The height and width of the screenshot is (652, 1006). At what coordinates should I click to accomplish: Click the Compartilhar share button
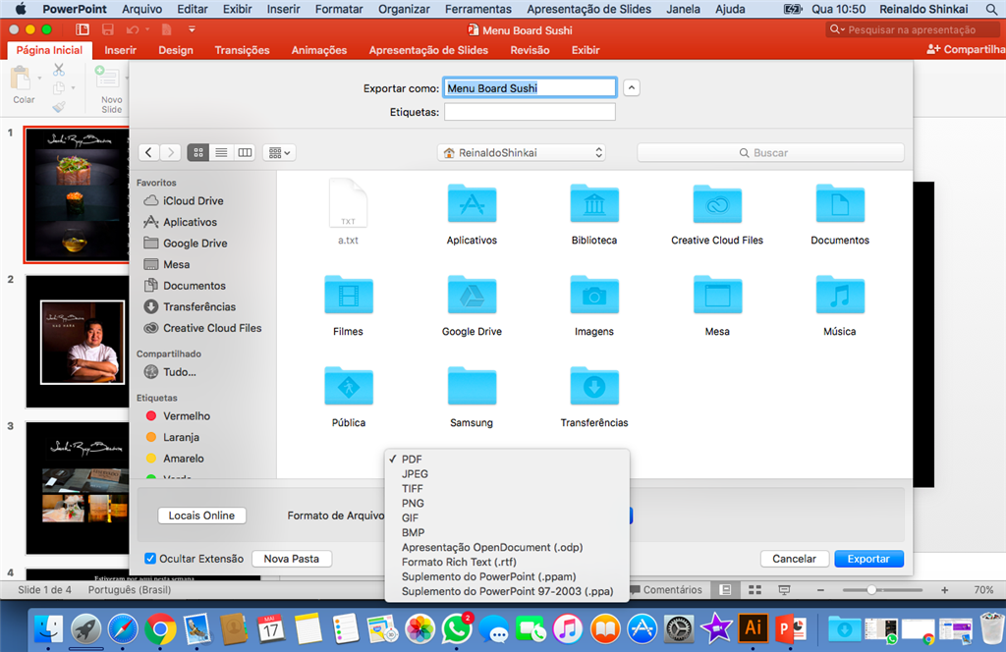tap(966, 49)
